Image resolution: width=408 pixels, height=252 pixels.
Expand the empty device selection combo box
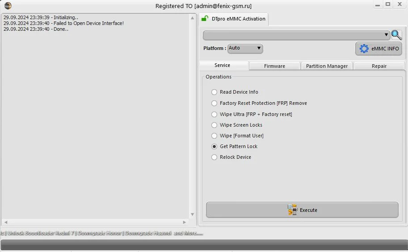click(296, 35)
